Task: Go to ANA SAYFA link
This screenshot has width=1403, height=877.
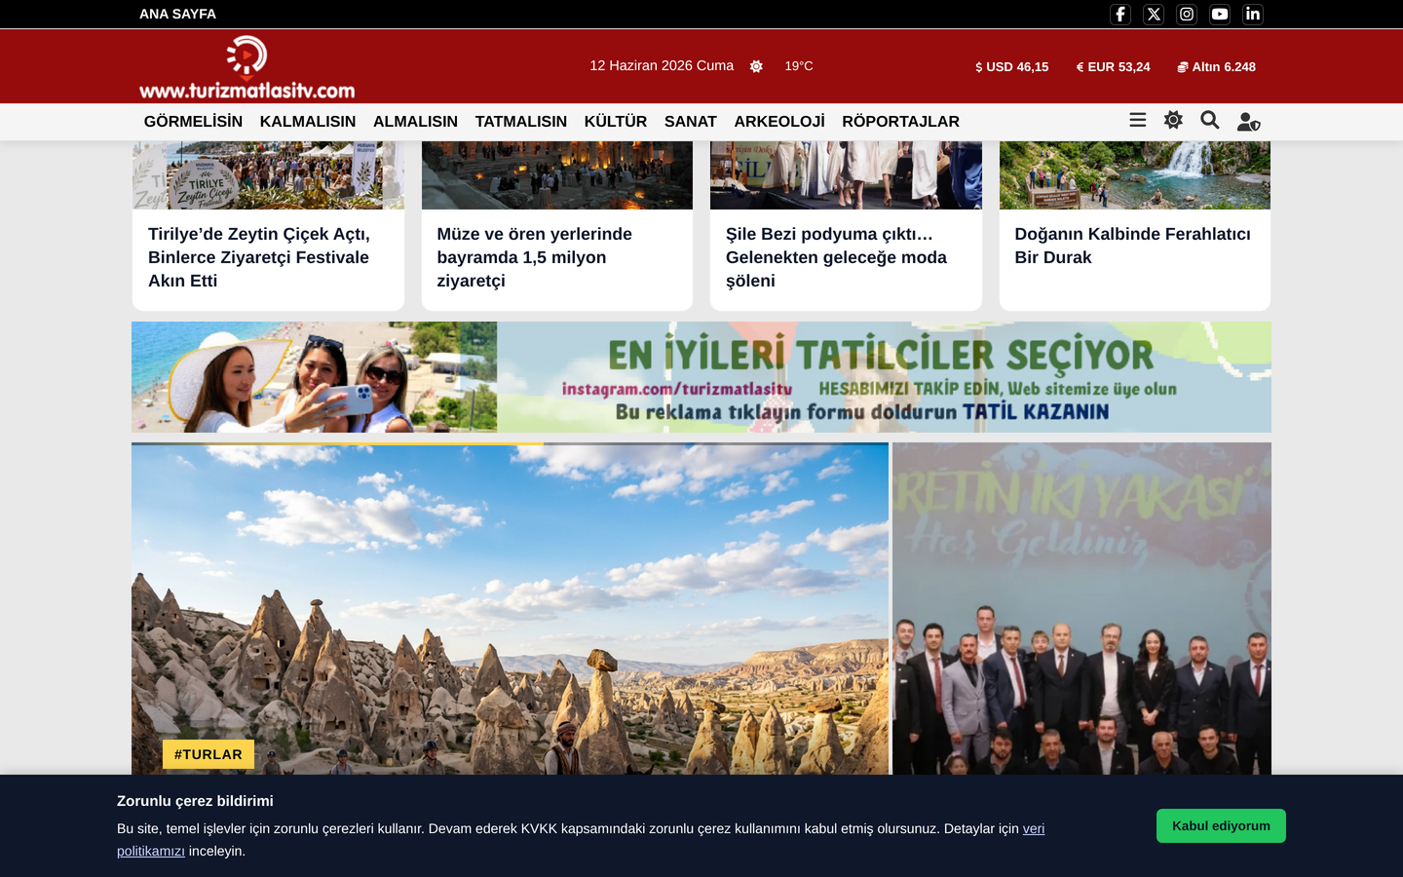Action: [x=177, y=14]
